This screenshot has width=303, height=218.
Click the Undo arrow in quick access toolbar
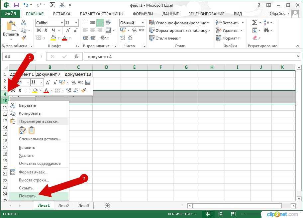[26, 5]
